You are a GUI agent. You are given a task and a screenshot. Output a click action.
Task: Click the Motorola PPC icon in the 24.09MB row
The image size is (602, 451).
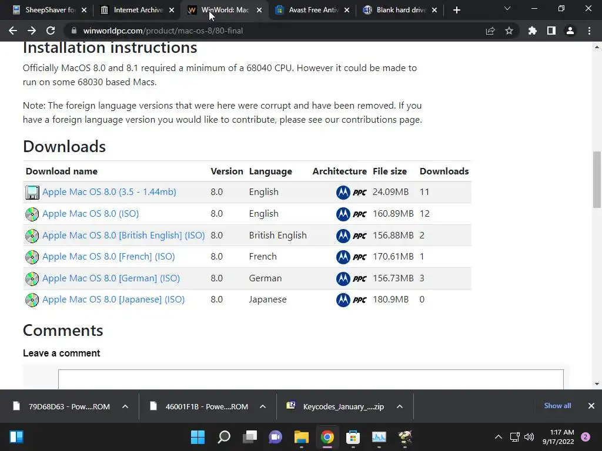click(352, 192)
